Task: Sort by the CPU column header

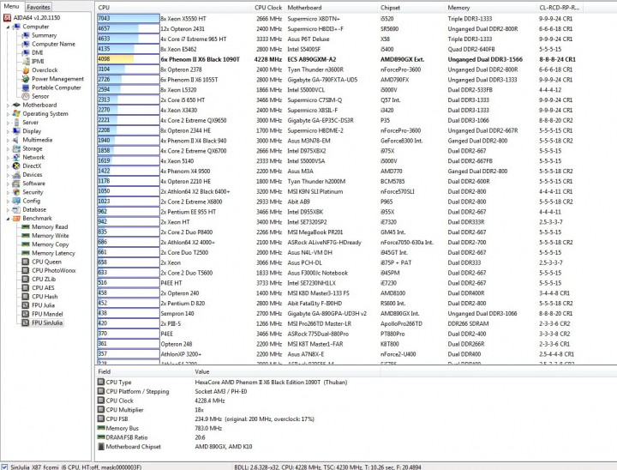Action: tap(173, 8)
